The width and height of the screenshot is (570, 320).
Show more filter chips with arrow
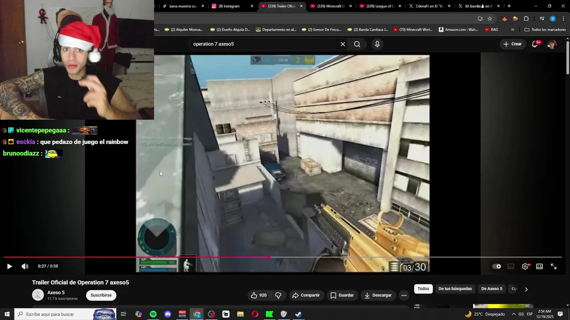coord(526,289)
